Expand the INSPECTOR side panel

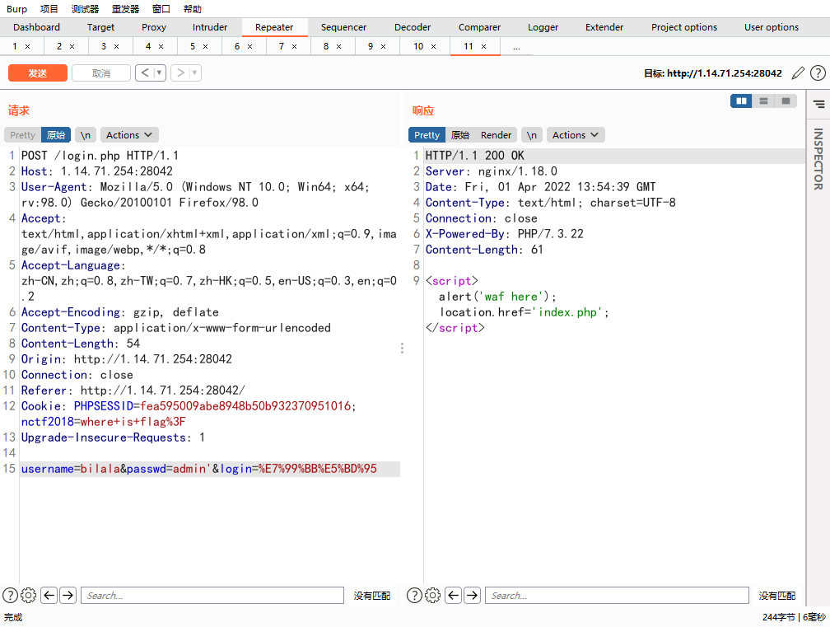click(818, 159)
